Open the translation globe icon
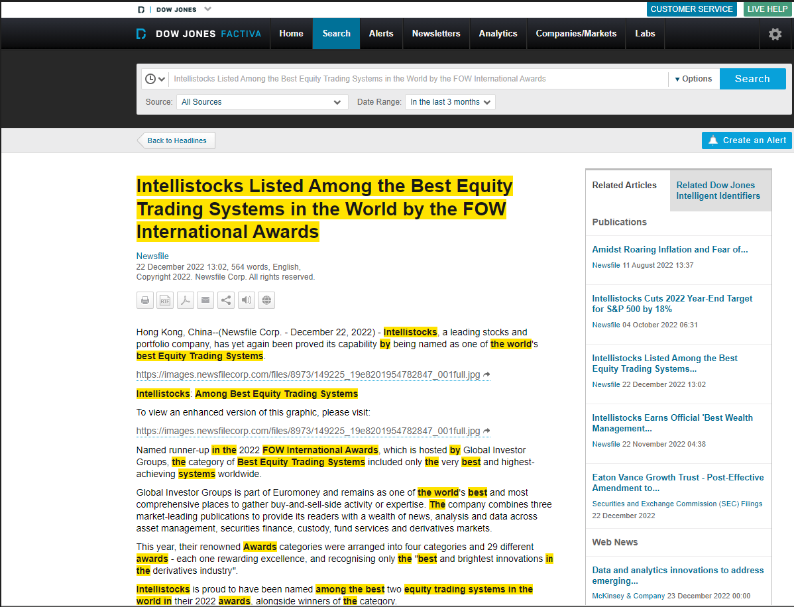The width and height of the screenshot is (794, 607). click(x=266, y=300)
